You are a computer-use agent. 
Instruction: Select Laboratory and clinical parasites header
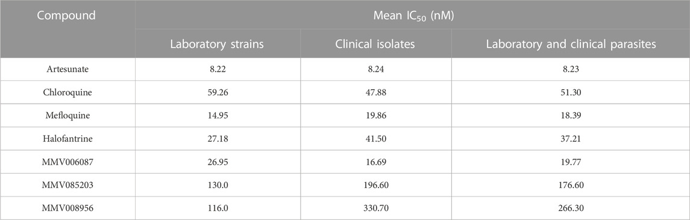pyautogui.click(x=570, y=44)
